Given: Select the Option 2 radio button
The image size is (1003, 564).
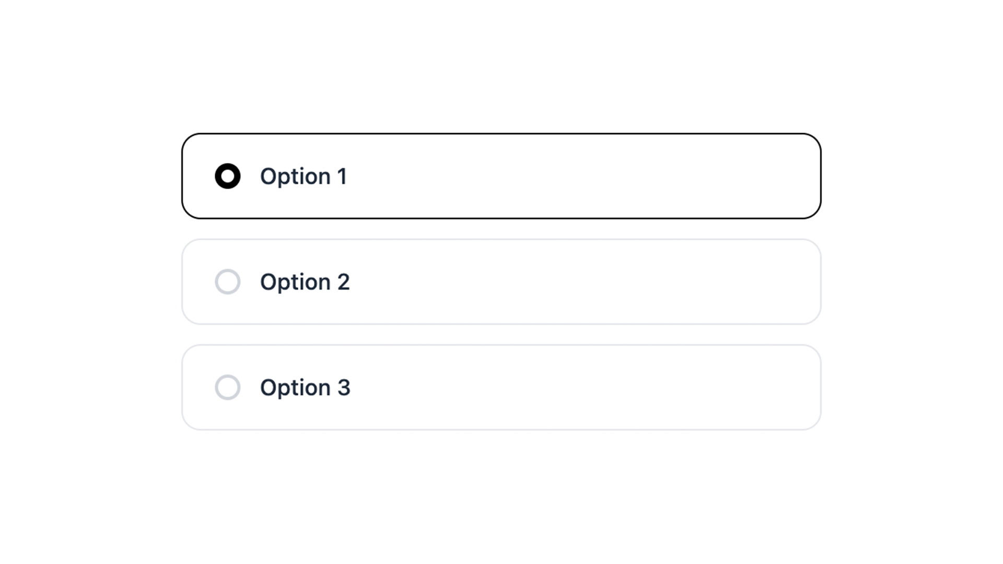Looking at the screenshot, I should [x=228, y=282].
